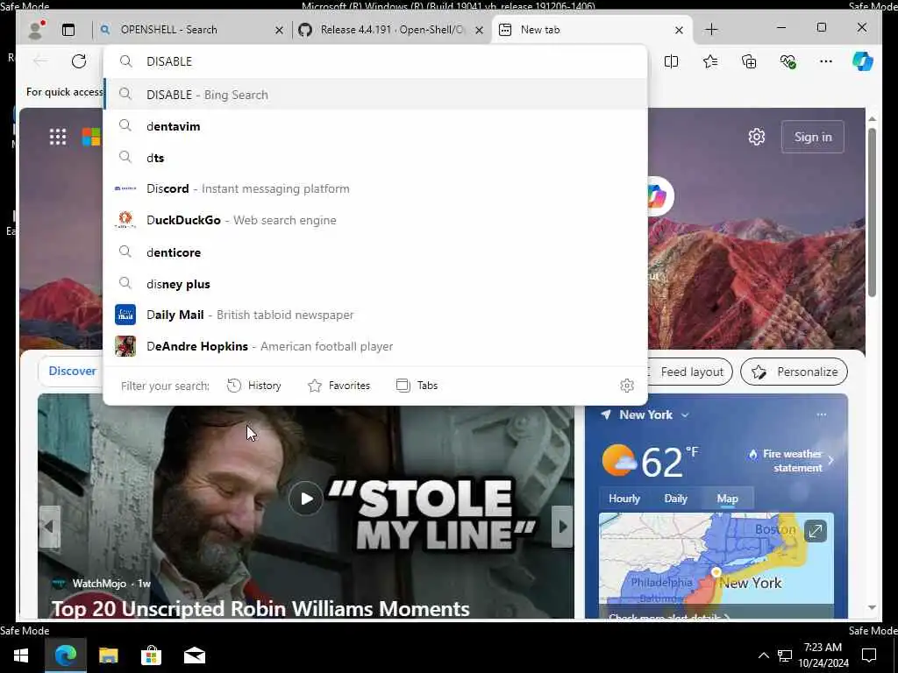Select the DISABLE - Bing Search suggestion
Viewport: 898px width, 673px height.
375,95
